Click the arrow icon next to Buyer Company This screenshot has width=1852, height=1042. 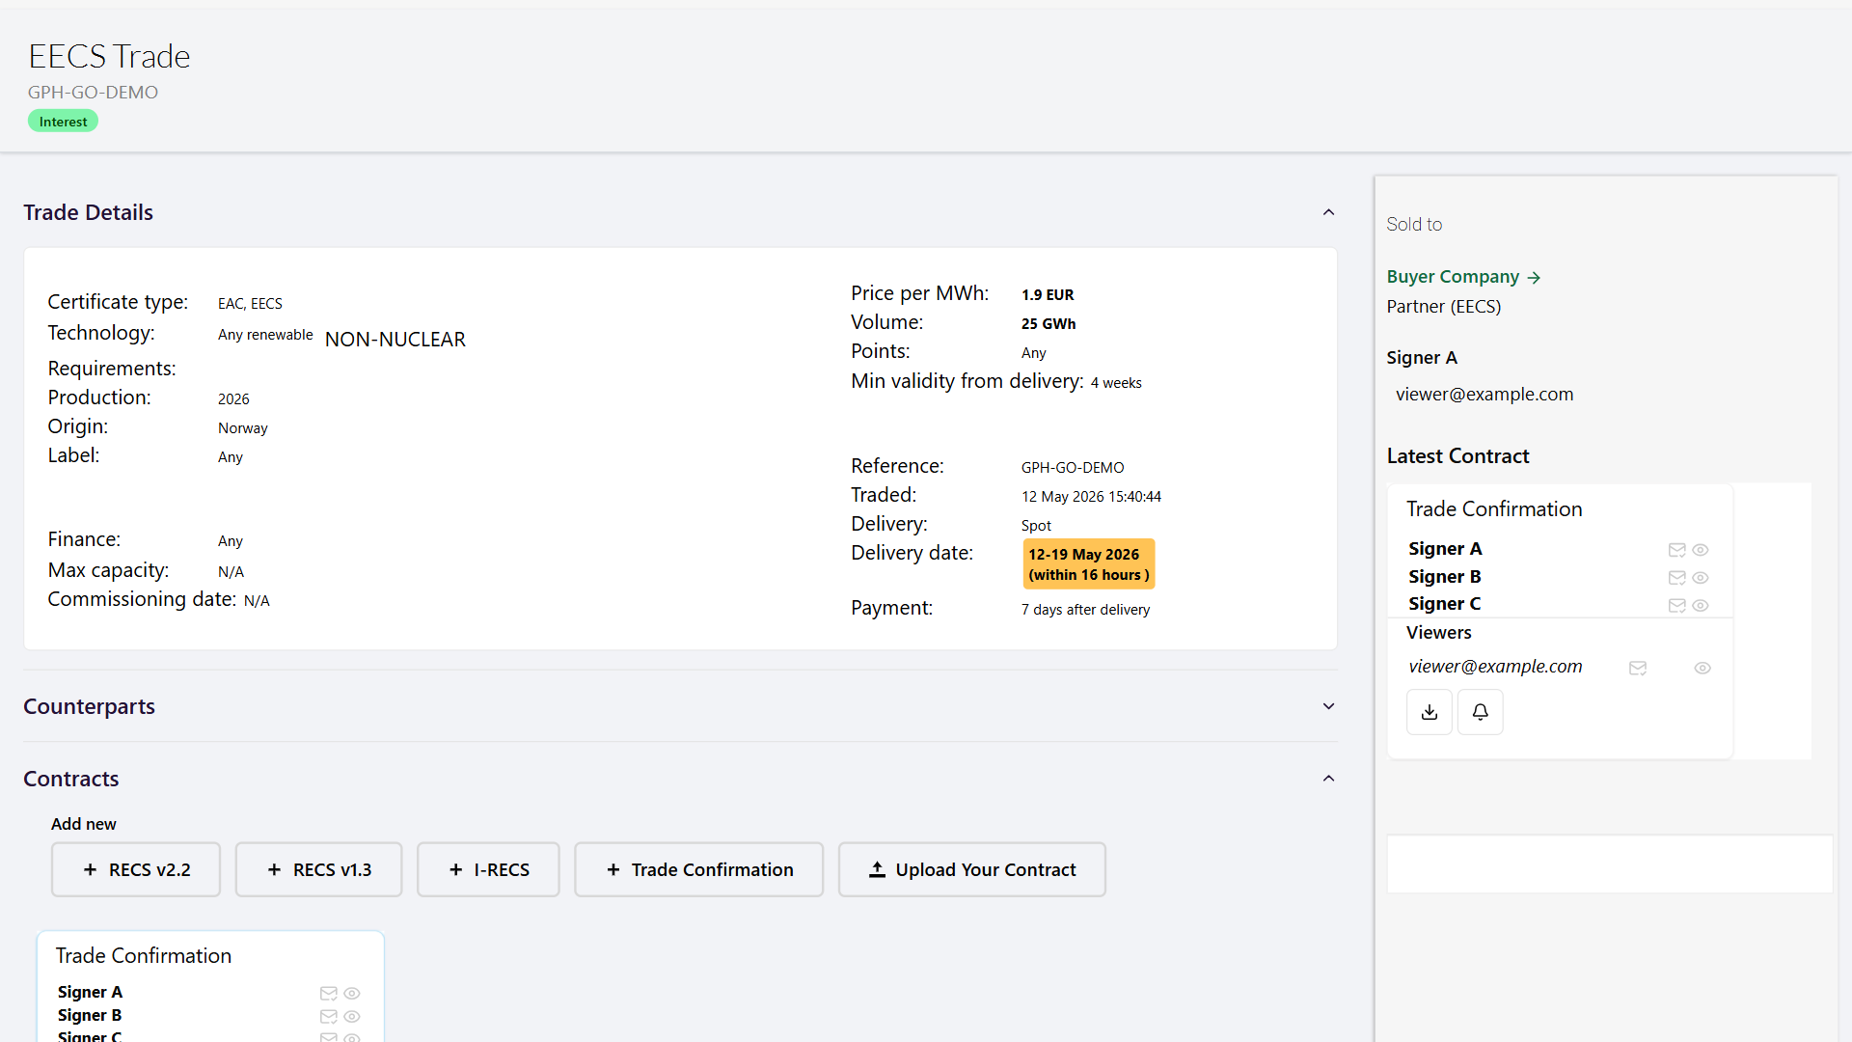(x=1534, y=278)
